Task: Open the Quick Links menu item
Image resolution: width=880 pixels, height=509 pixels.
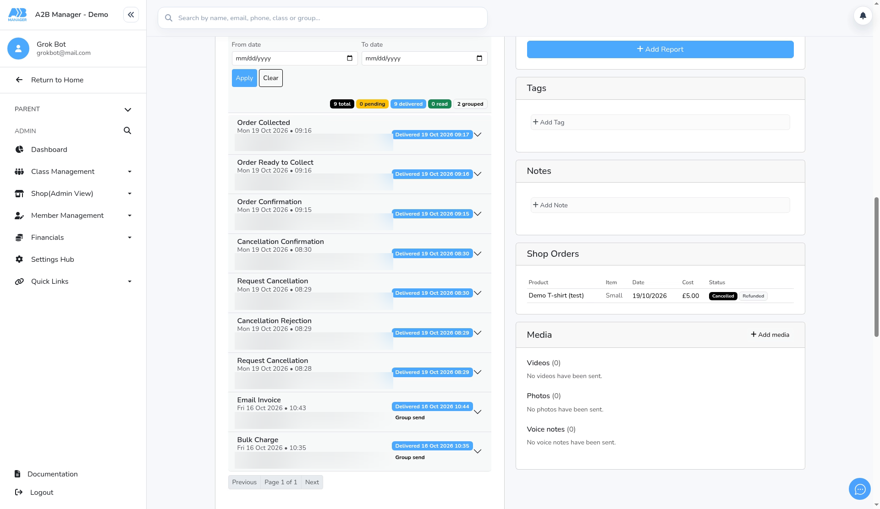Action: coord(73,282)
